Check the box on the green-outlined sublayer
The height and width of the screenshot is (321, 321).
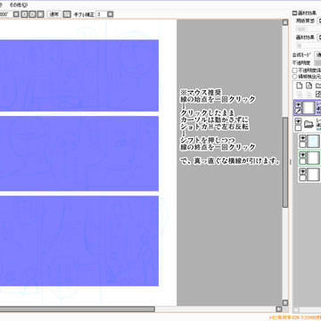coord(302,161)
